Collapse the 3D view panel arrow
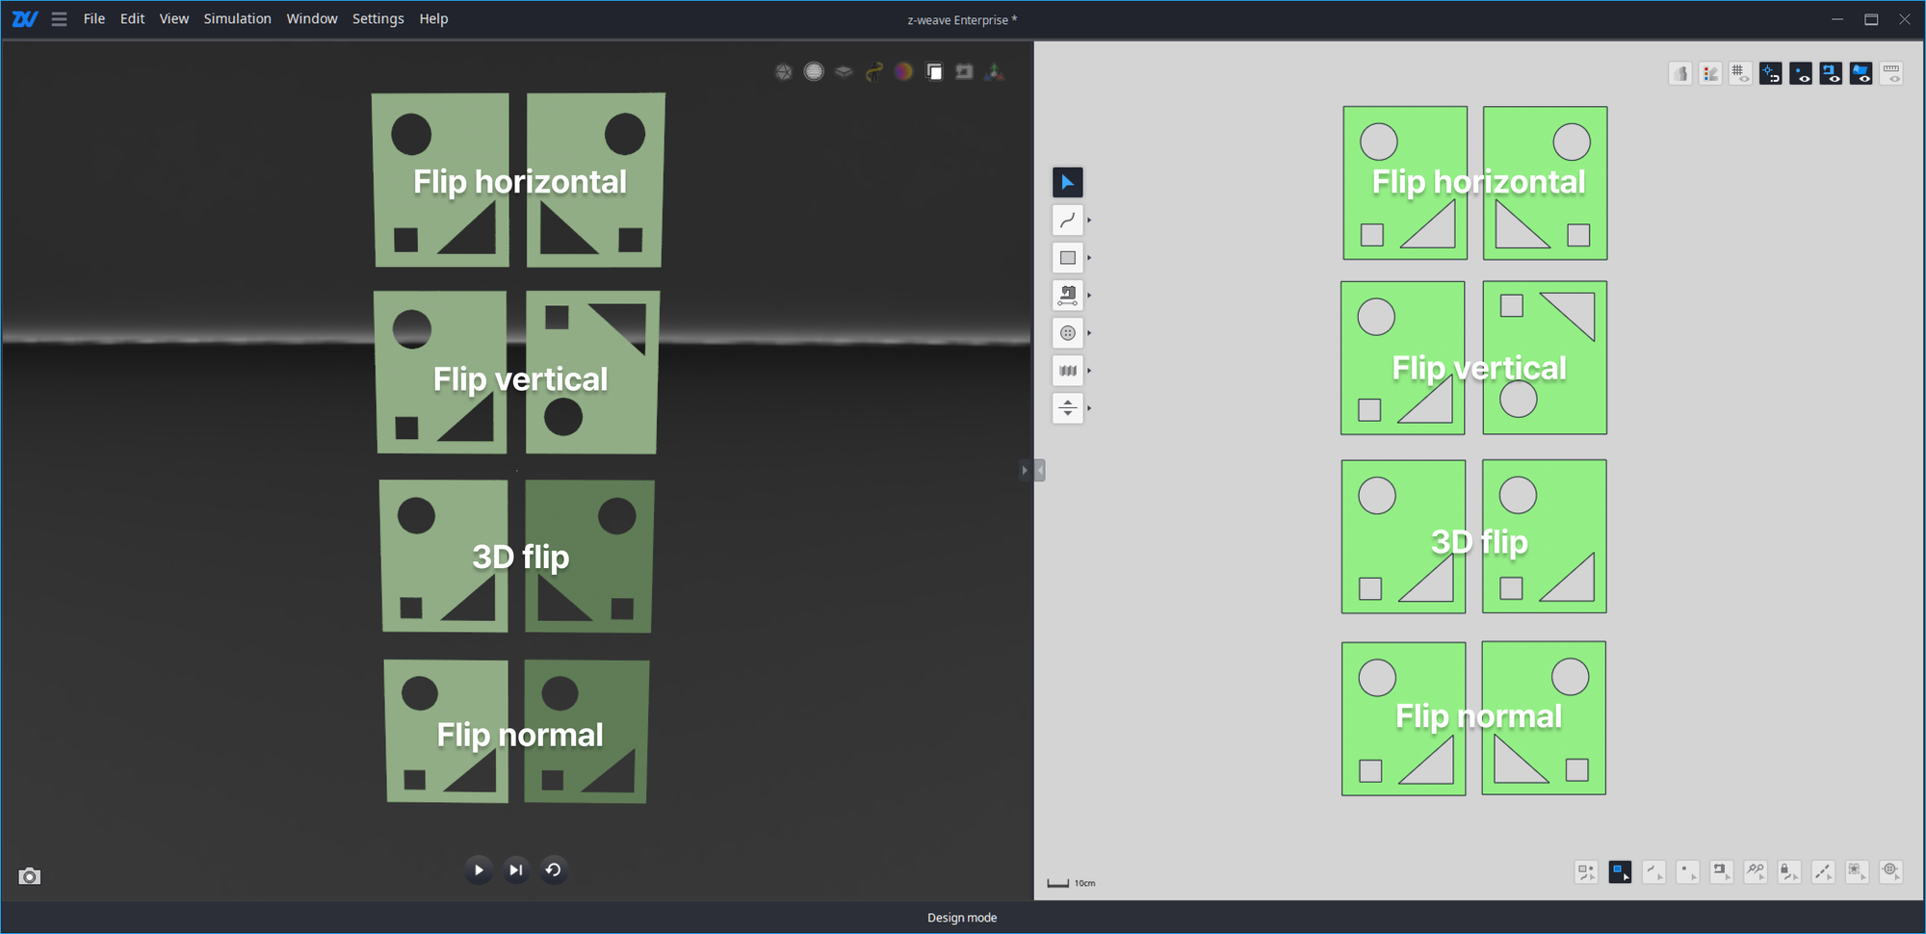 coord(1024,470)
